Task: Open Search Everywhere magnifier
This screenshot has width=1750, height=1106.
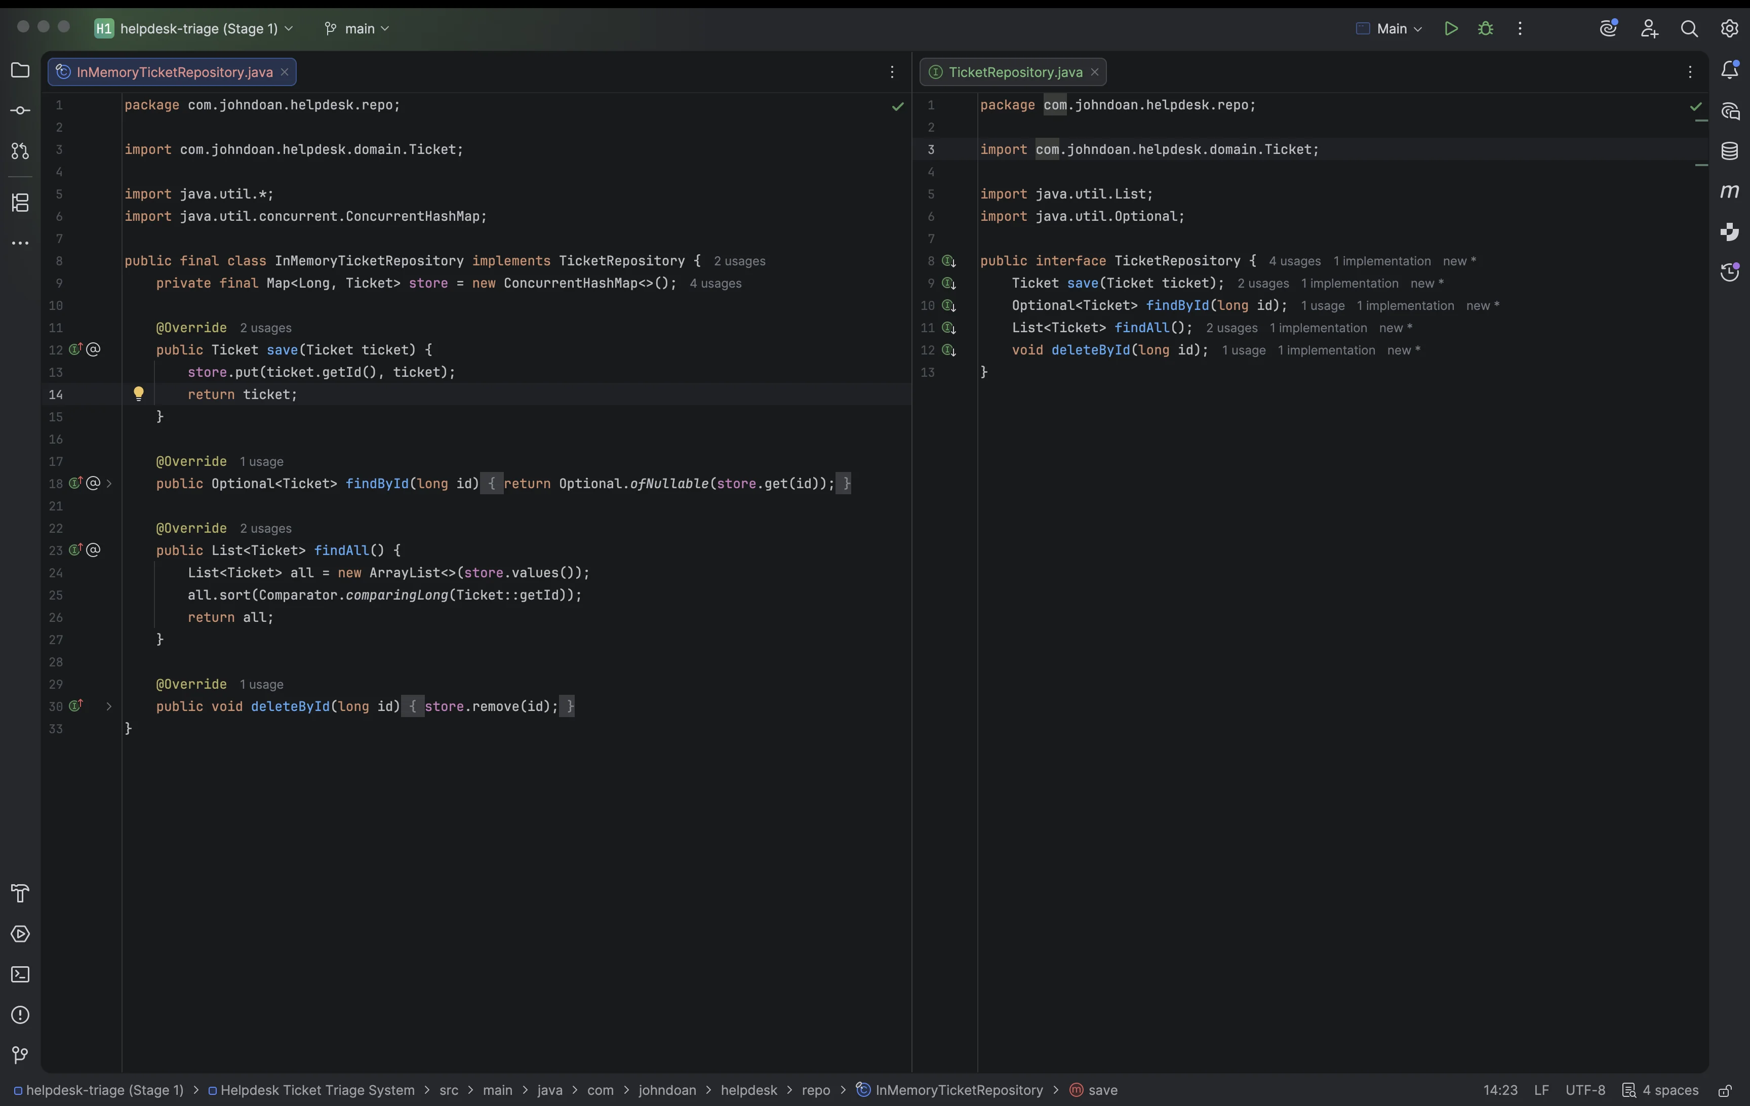Action: pos(1689,28)
